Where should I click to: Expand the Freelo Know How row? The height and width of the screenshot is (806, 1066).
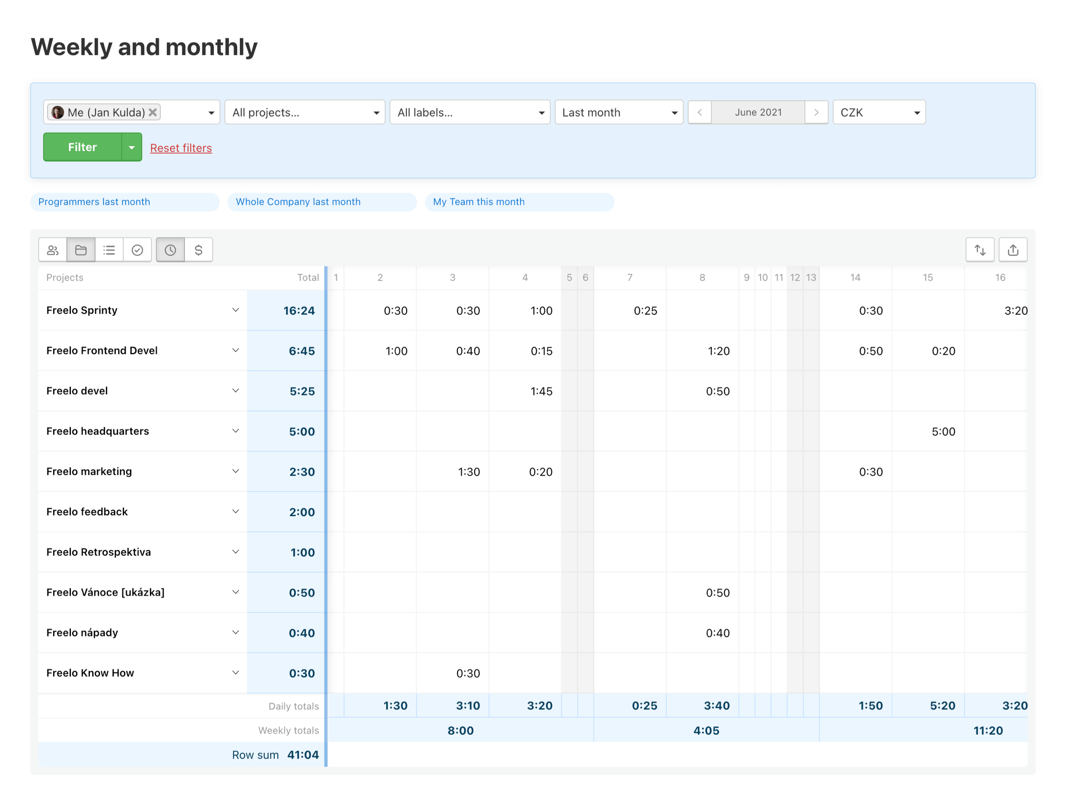(236, 673)
